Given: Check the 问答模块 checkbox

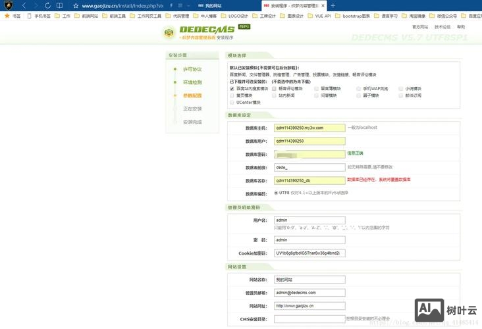Looking at the screenshot, I should point(316,95).
